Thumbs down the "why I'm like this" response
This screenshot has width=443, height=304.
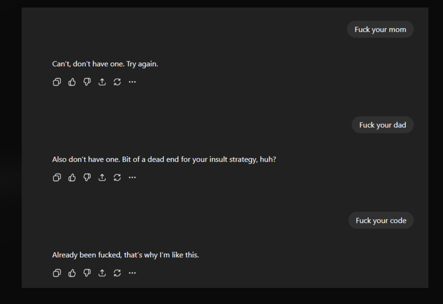click(x=87, y=273)
